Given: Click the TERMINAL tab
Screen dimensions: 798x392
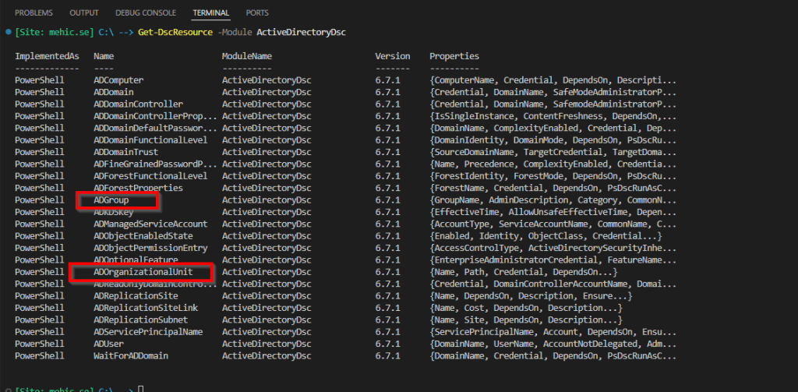Looking at the screenshot, I should 211,13.
